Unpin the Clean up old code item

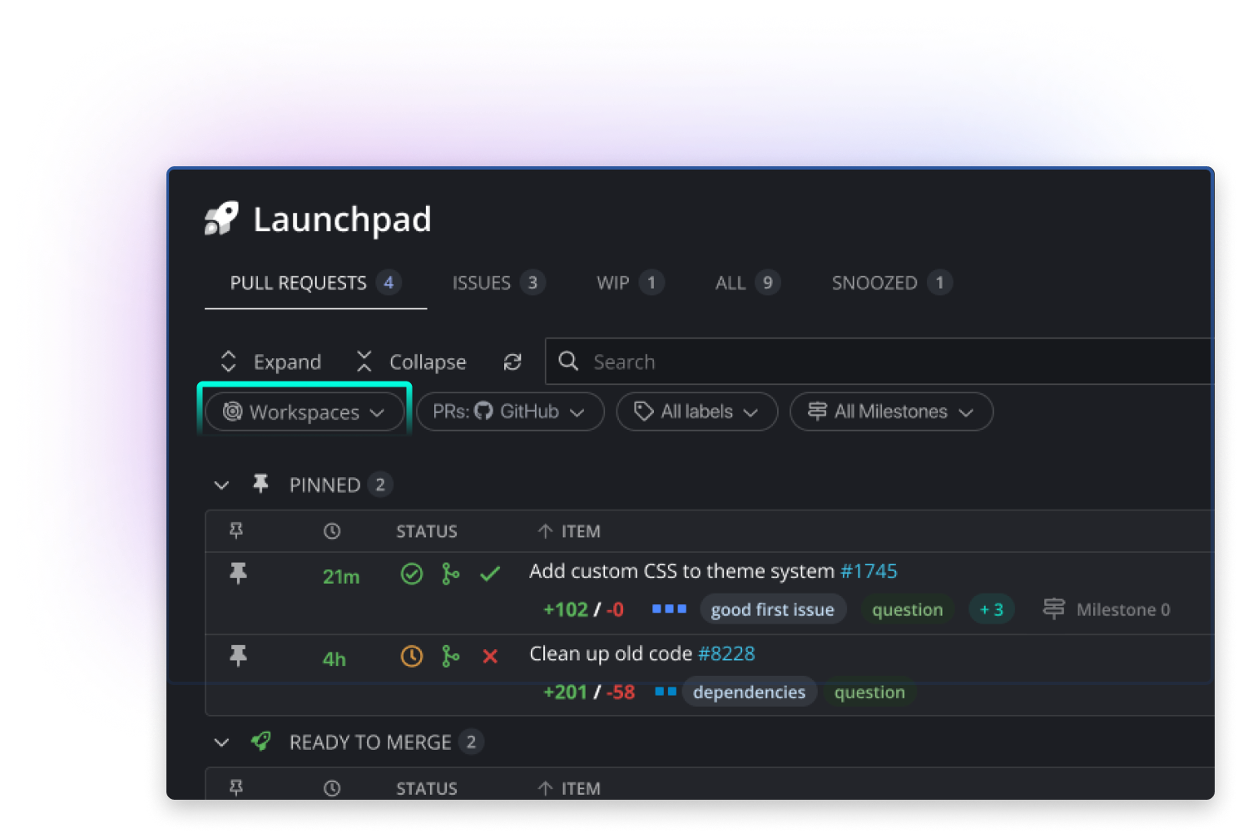coord(238,656)
